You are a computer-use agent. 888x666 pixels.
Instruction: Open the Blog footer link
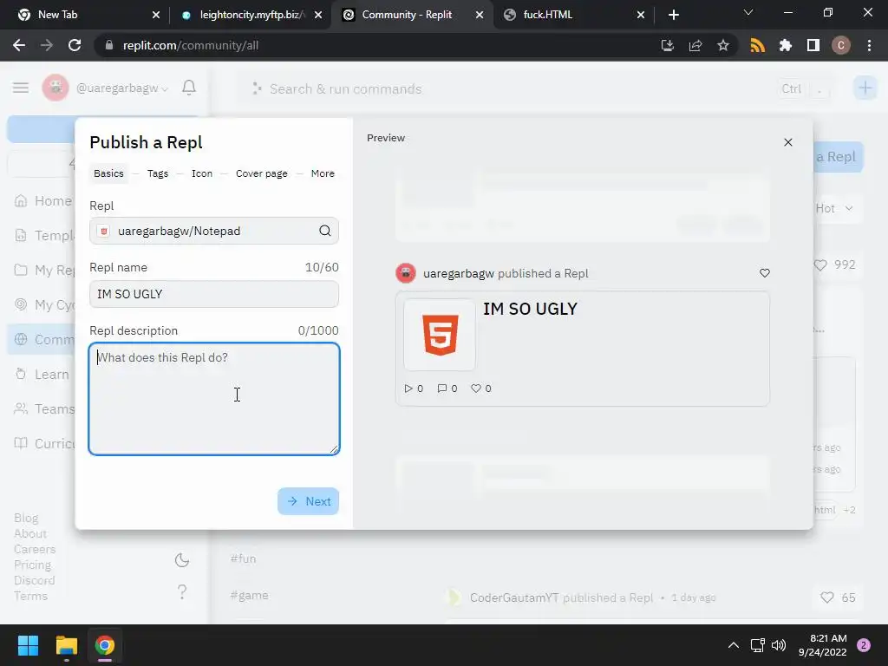(x=26, y=519)
